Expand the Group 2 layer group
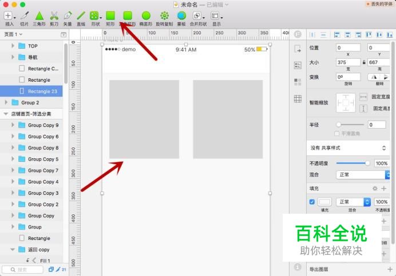The height and width of the screenshot is (276, 396). (x=6, y=102)
